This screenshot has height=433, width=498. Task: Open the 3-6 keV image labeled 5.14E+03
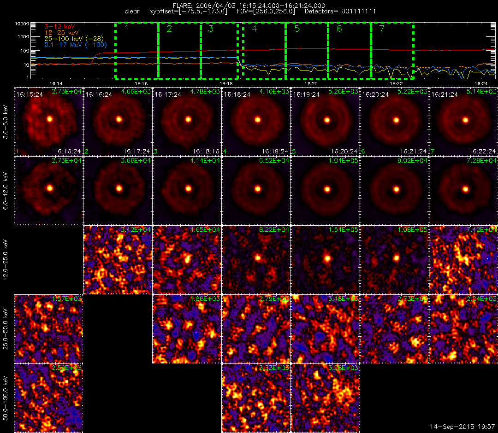coord(464,122)
